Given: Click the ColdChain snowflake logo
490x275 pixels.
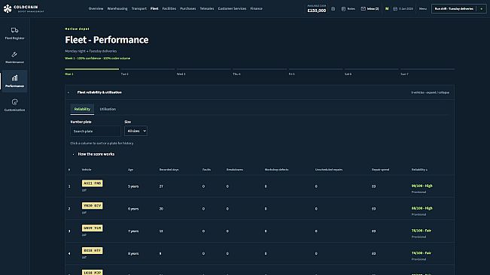Looking at the screenshot, I should coord(8,9).
